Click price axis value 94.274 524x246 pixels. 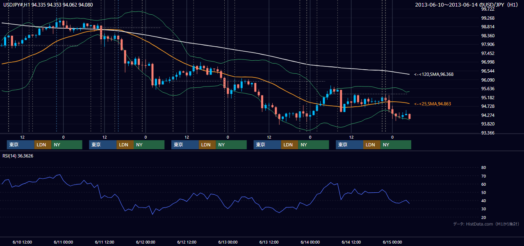click(488, 115)
